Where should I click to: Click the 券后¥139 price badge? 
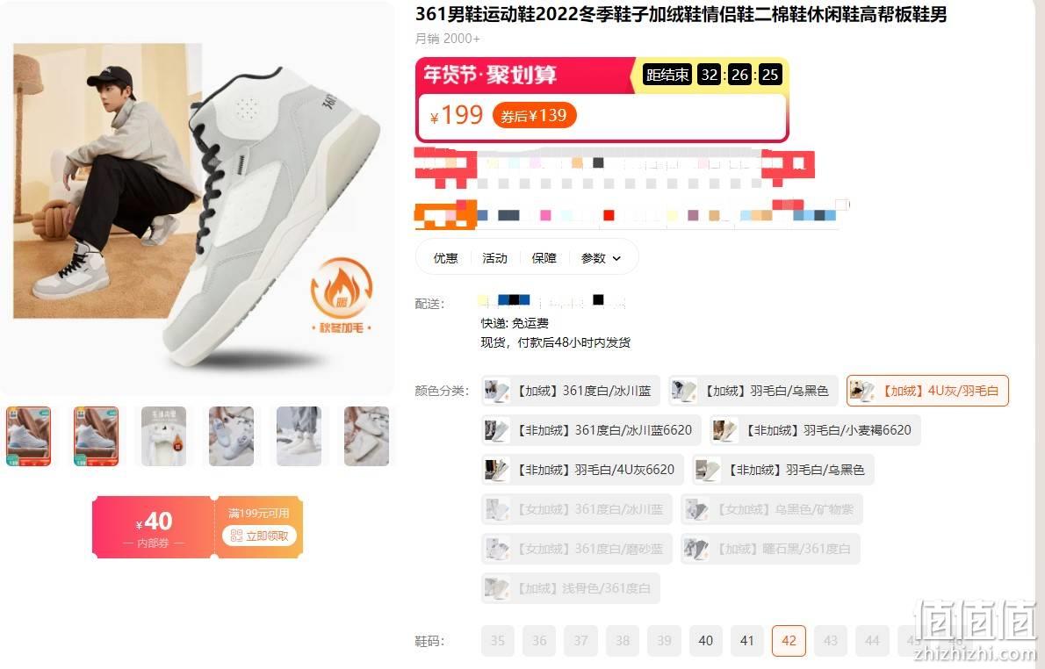coord(534,116)
